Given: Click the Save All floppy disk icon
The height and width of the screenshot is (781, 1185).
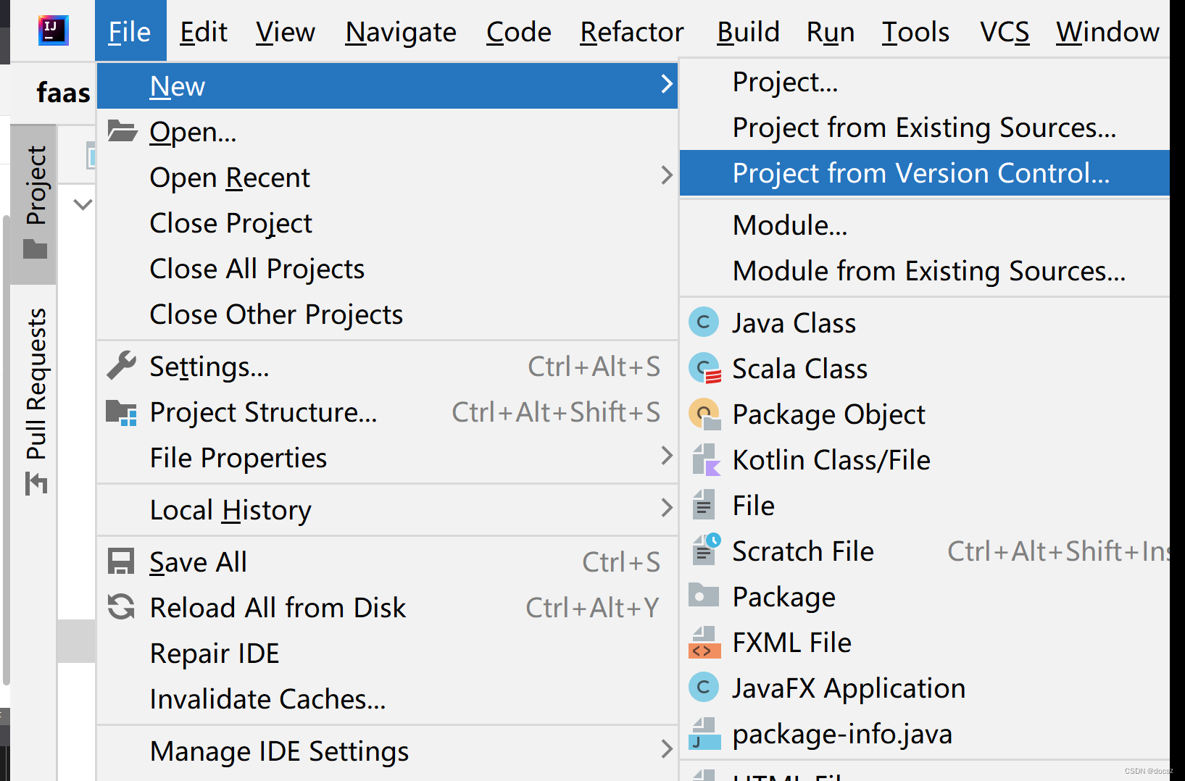Looking at the screenshot, I should [x=121, y=561].
